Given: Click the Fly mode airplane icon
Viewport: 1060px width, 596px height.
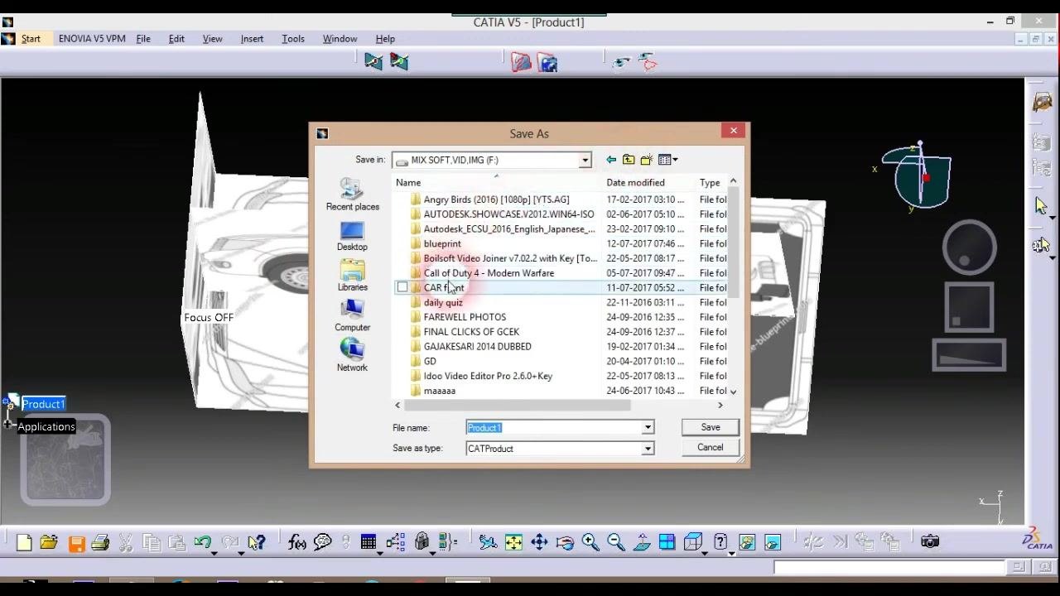Looking at the screenshot, I should pos(488,542).
